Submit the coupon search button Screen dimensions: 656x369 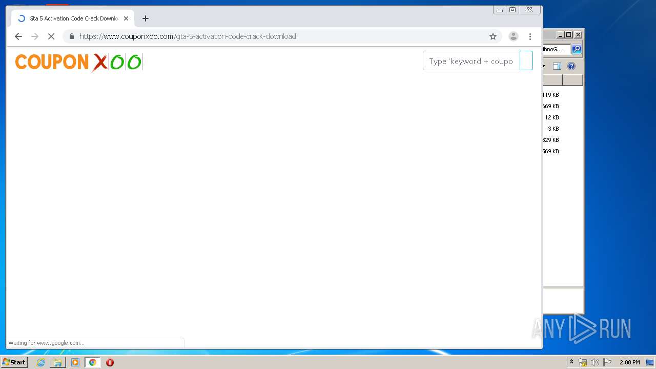point(526,61)
